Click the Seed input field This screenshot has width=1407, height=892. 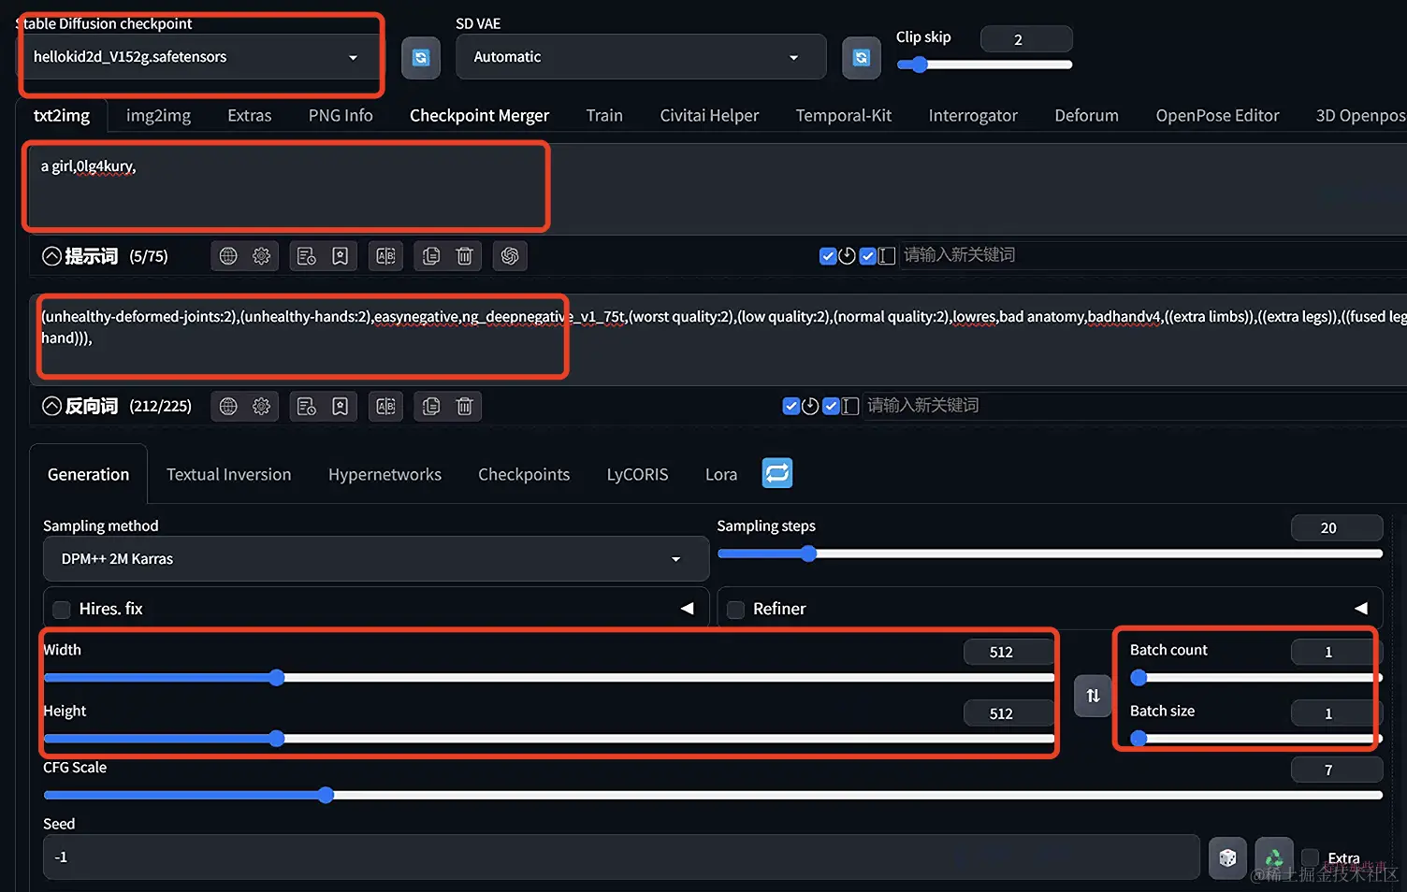tap(621, 857)
